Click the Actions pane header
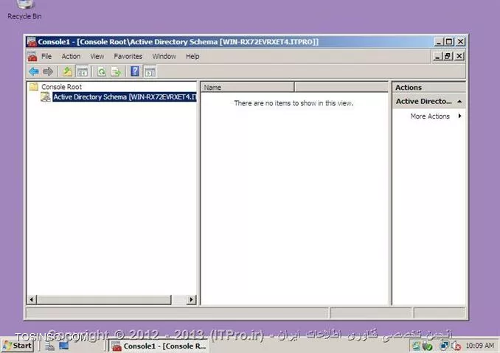 (x=428, y=87)
